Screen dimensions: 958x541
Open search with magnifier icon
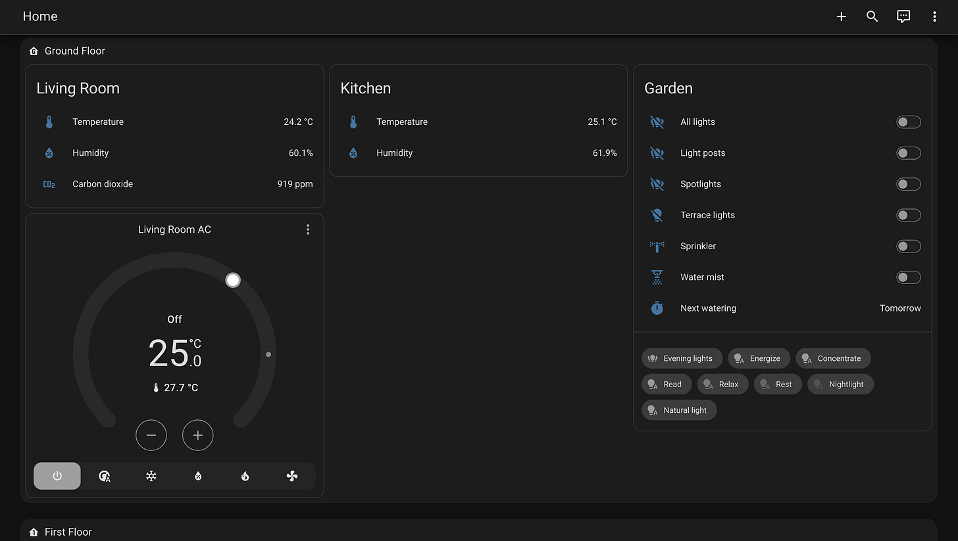(872, 16)
